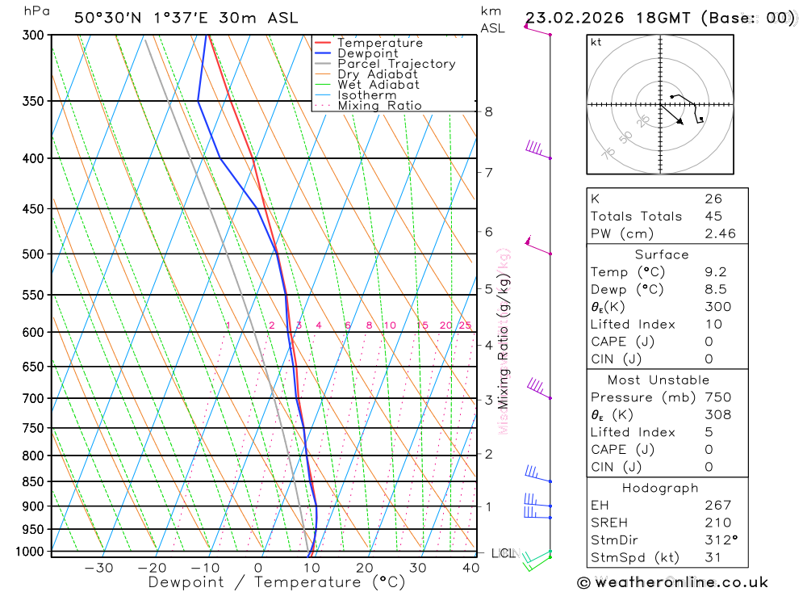Image resolution: width=807 pixels, height=592 pixels.
Task: Click the Surface Temp value 9.2
Action: point(715,272)
